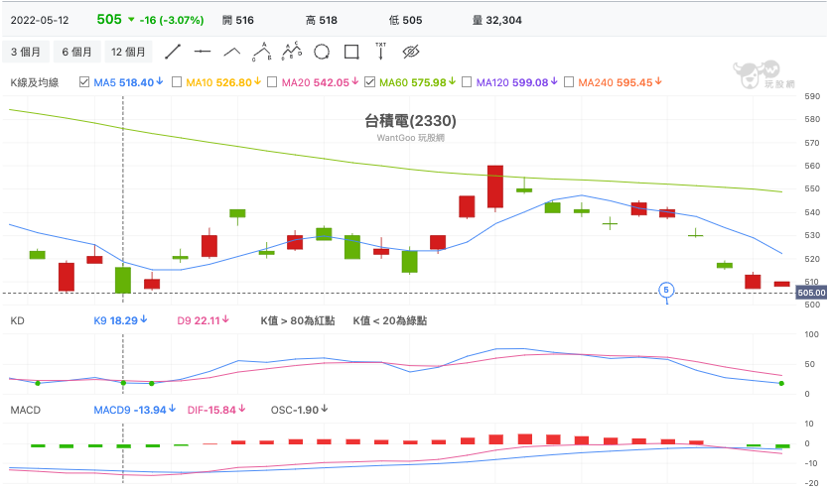This screenshot has height=493, width=830.
Task: Click the K值 < 20為綠點 legend text
Action: [x=390, y=320]
